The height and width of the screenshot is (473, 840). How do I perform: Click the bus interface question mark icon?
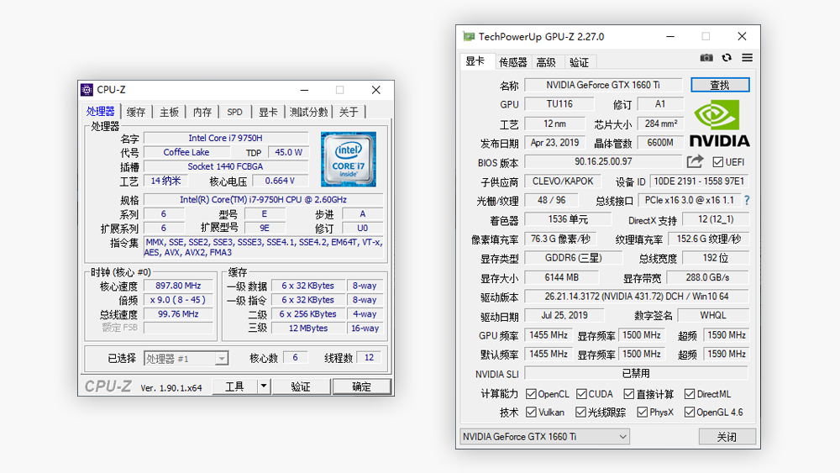(x=747, y=200)
